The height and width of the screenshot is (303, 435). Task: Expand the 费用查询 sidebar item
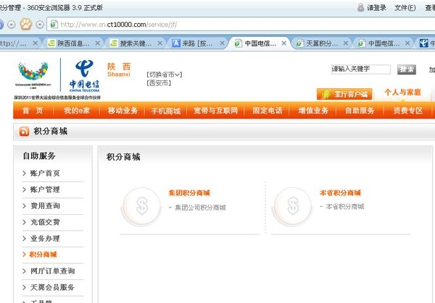pyautogui.click(x=45, y=206)
